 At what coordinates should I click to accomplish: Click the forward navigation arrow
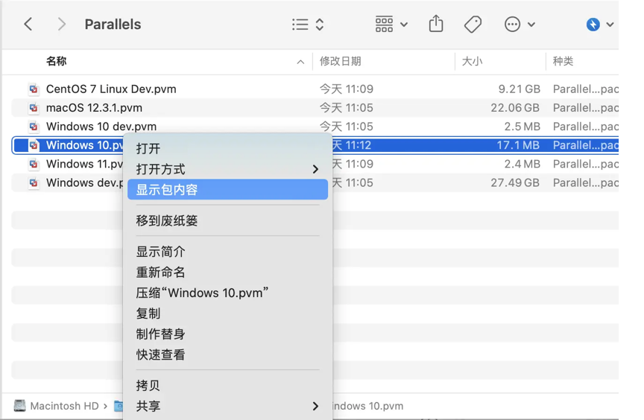61,25
